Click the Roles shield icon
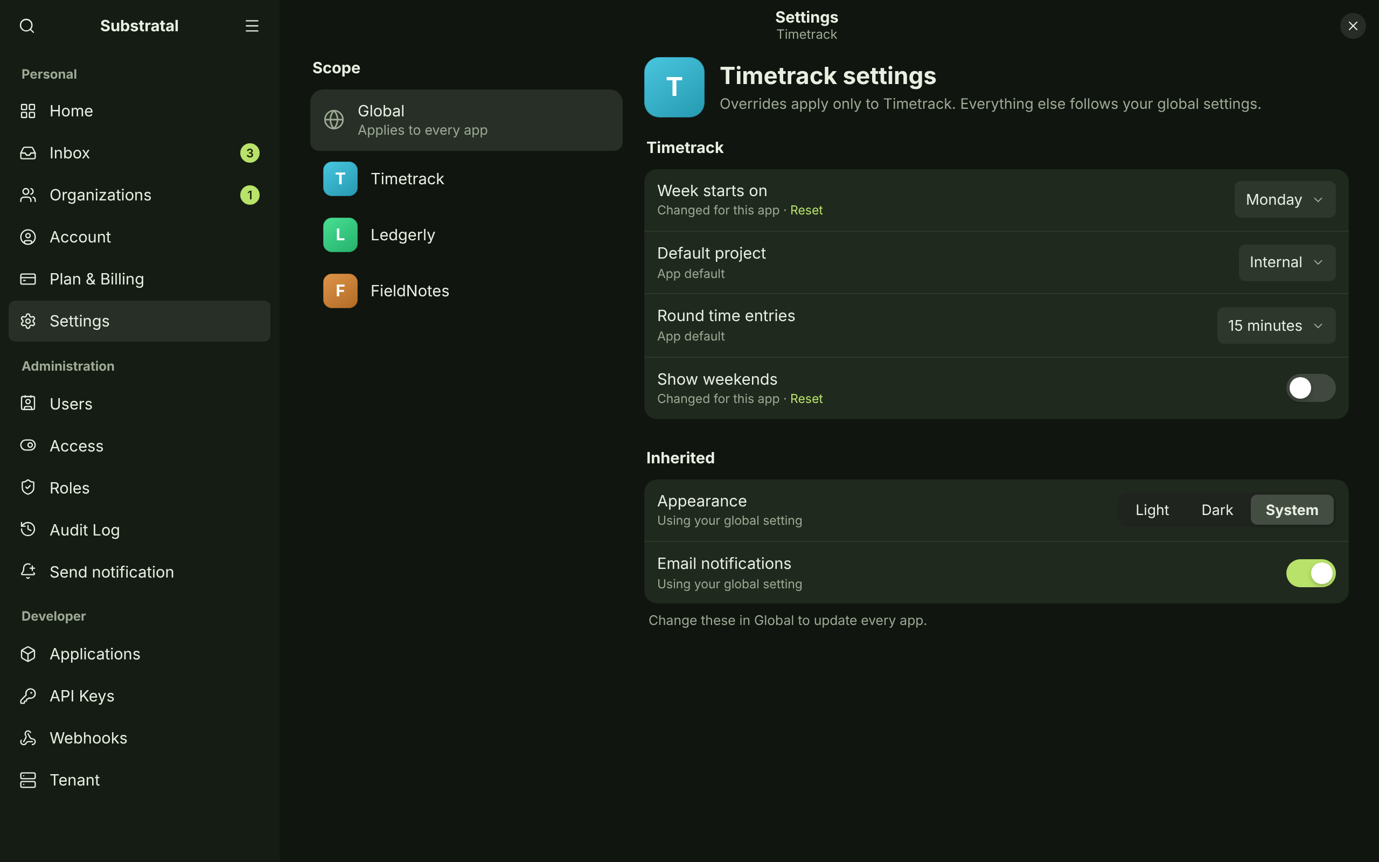Viewport: 1379px width, 862px height. [28, 488]
